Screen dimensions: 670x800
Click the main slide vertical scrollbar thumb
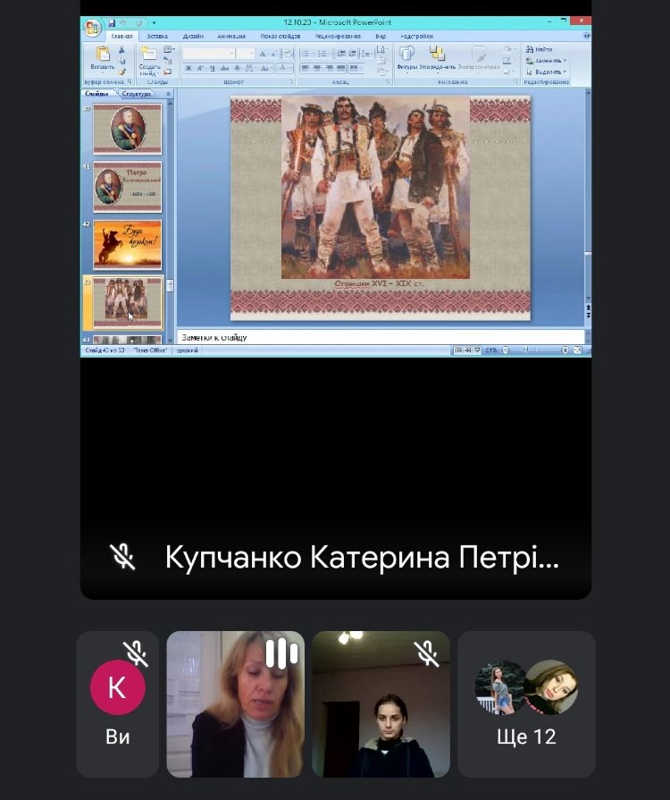tap(588, 253)
